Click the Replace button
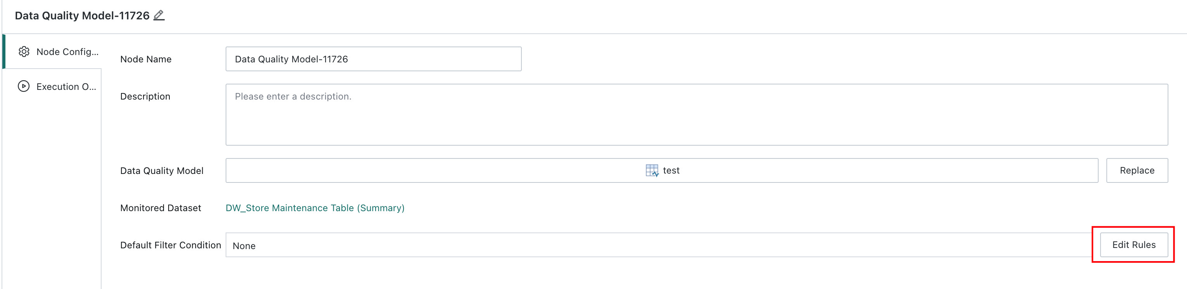The image size is (1187, 289). pyautogui.click(x=1137, y=170)
